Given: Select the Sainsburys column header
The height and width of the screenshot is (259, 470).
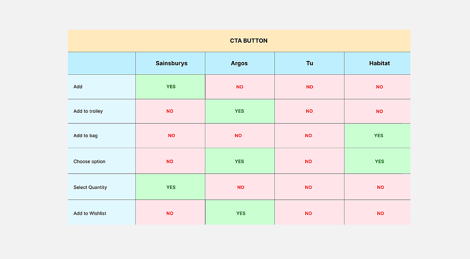Looking at the screenshot, I should (171, 63).
